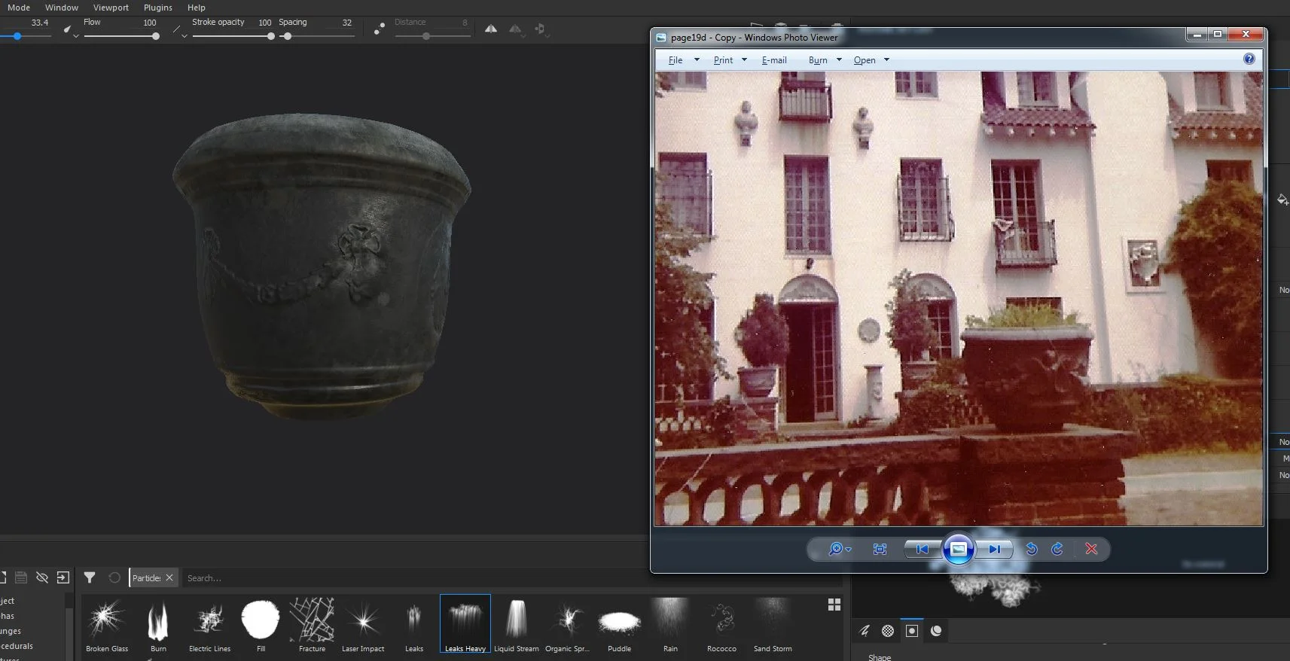Image resolution: width=1290 pixels, height=661 pixels.
Task: Select the Rain particle brush
Action: [x=670, y=624]
